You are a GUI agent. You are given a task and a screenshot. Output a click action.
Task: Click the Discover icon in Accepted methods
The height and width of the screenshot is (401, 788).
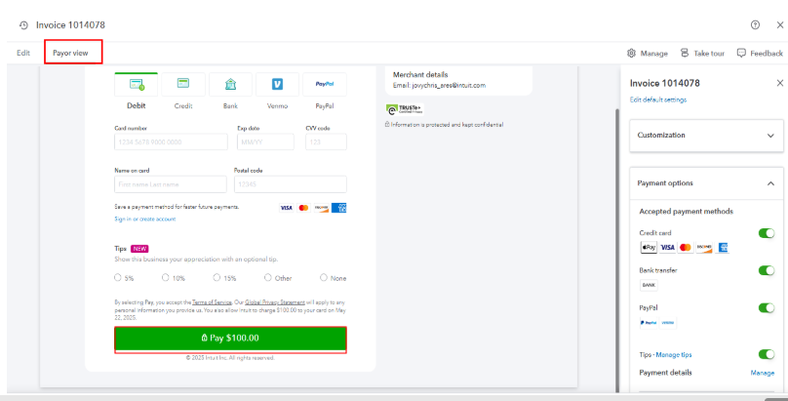tap(704, 247)
